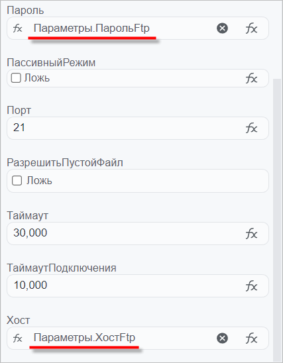Enable the РазрешитьПустойФайл checkbox

click(17, 181)
